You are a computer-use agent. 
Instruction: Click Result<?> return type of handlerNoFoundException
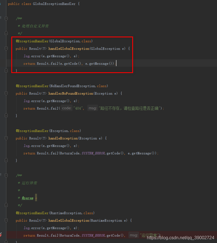(x=38, y=94)
